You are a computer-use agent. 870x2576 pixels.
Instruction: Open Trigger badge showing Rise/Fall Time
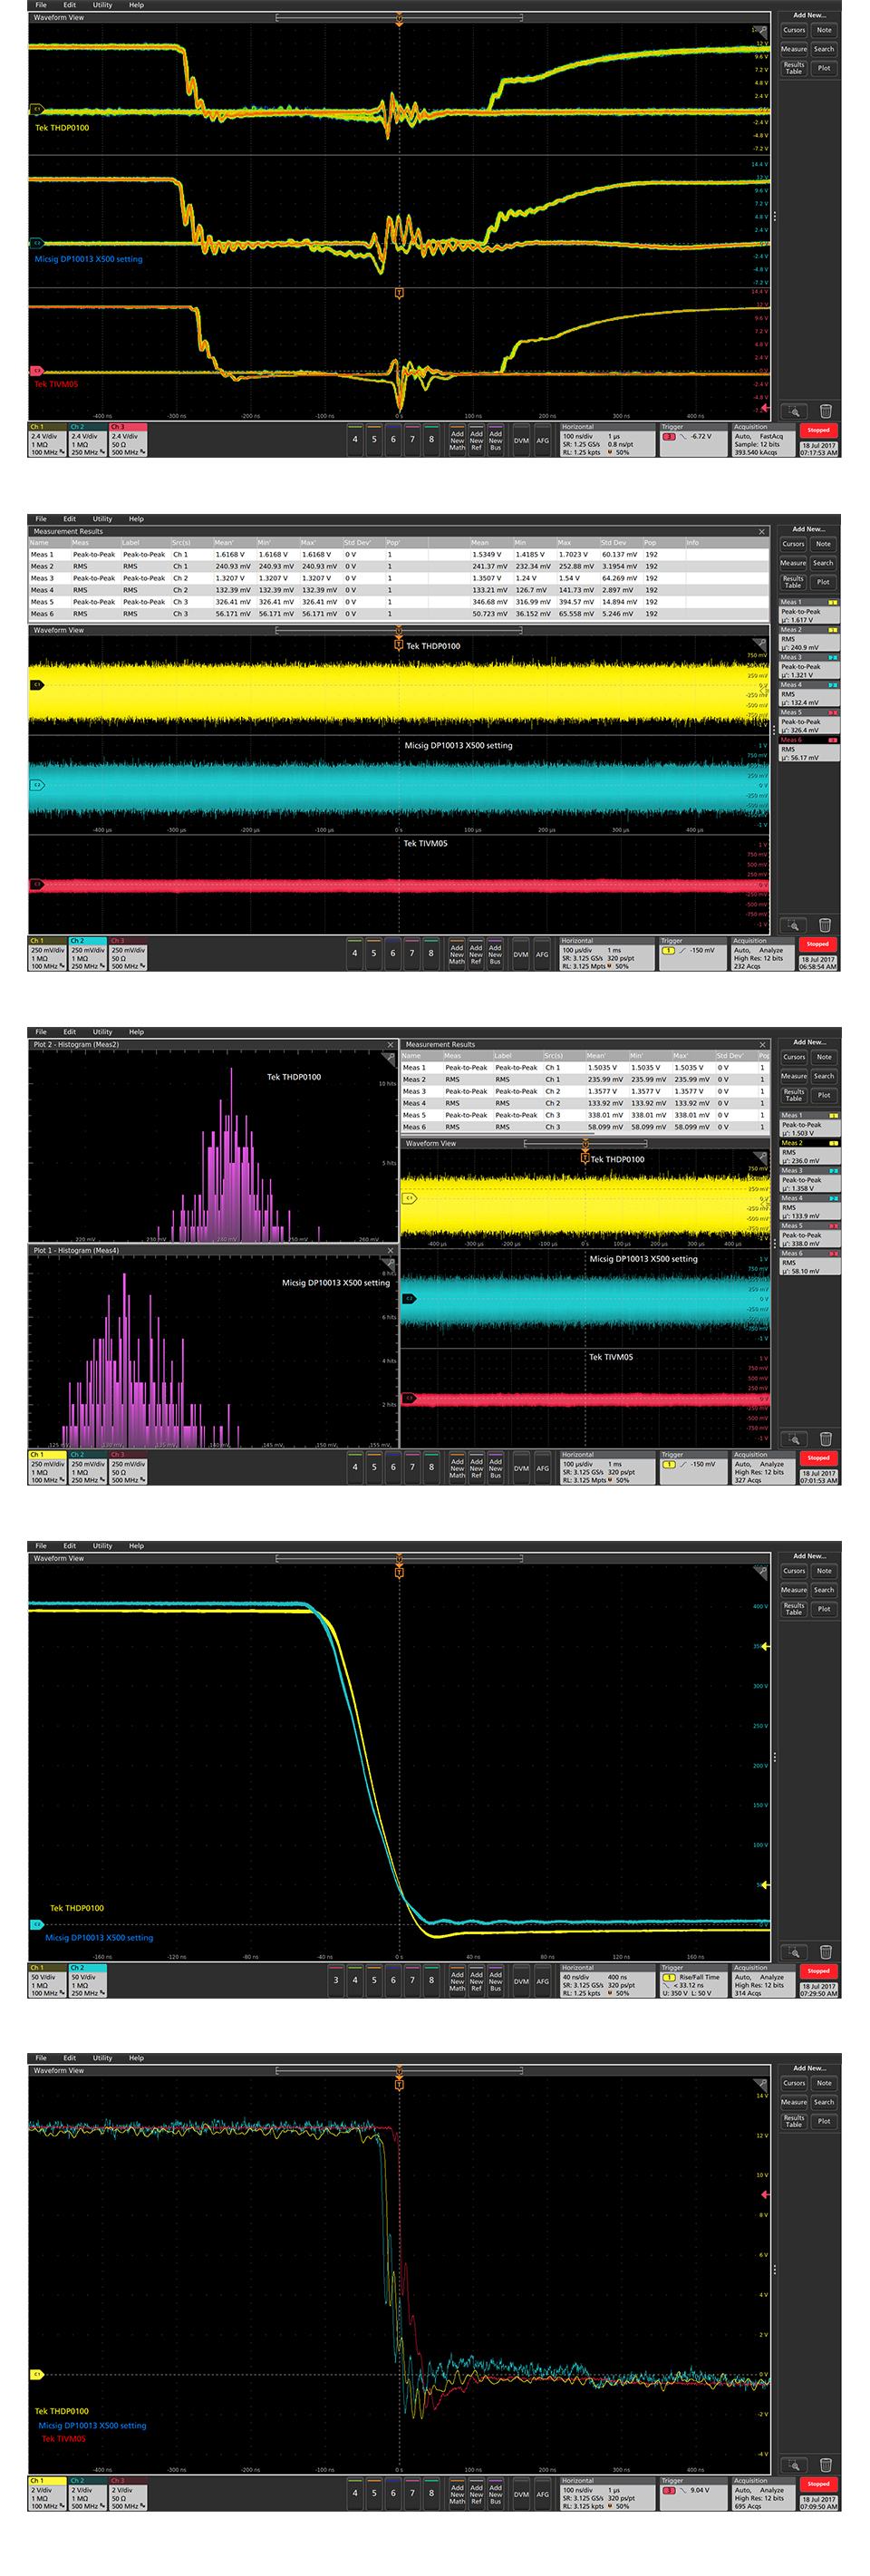pos(693,1981)
